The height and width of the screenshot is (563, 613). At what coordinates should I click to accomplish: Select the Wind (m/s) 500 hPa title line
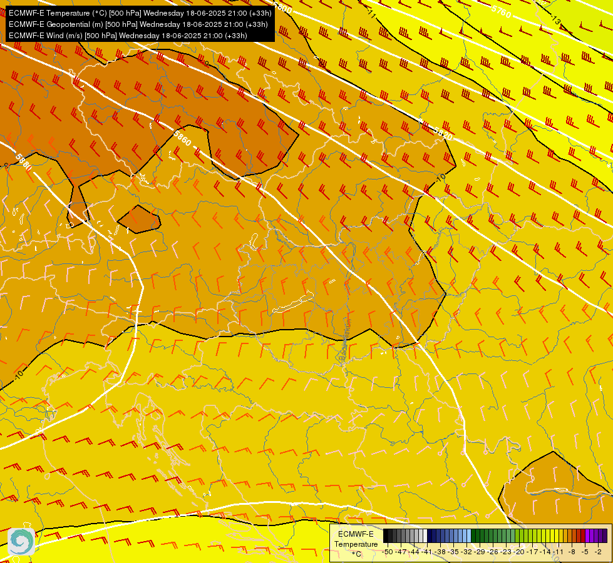point(128,36)
